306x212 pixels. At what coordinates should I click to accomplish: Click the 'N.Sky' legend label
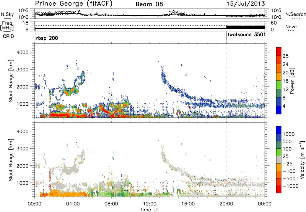[7, 14]
